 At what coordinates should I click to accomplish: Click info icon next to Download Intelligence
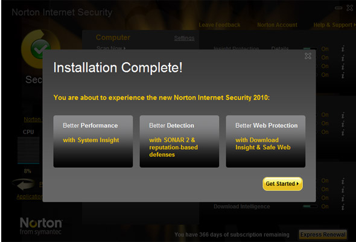pos(343,206)
